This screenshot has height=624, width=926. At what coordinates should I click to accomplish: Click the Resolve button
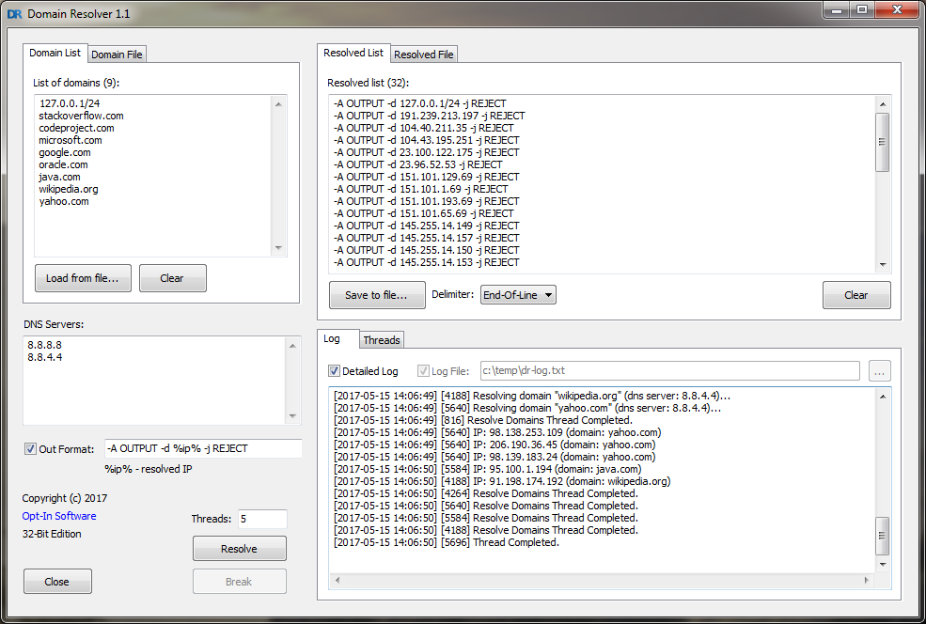coord(239,549)
